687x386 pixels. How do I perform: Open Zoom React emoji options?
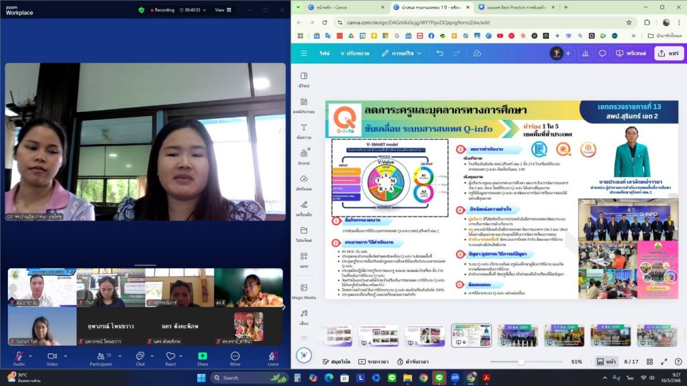(170, 358)
